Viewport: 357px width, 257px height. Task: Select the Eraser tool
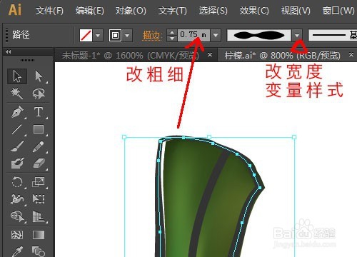point(39,163)
